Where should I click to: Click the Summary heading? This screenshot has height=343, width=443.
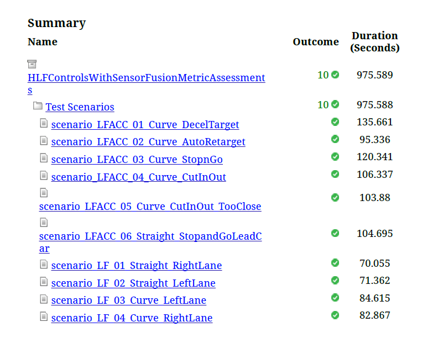pyautogui.click(x=56, y=23)
